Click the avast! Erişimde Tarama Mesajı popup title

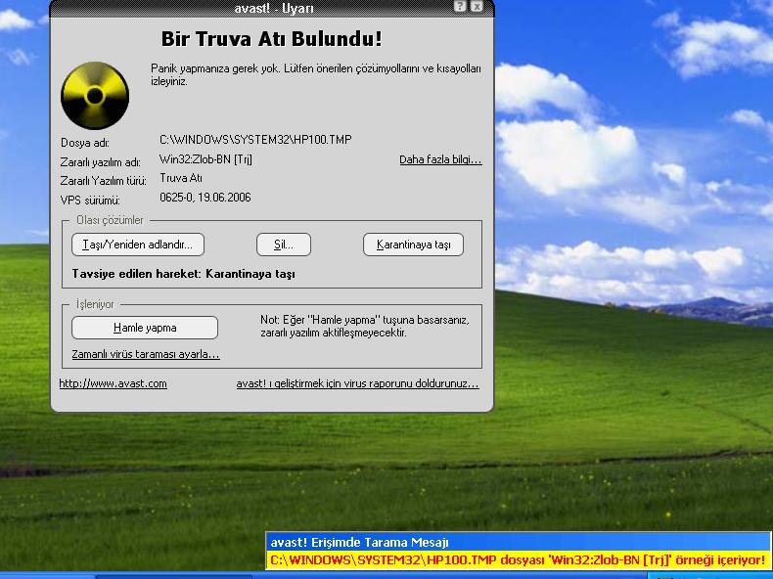(360, 543)
